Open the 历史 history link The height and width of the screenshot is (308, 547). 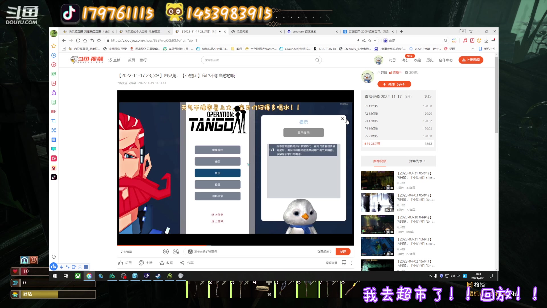click(430, 60)
